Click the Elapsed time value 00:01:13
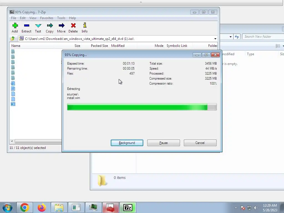Viewport: 284px width, 213px height. point(129,64)
